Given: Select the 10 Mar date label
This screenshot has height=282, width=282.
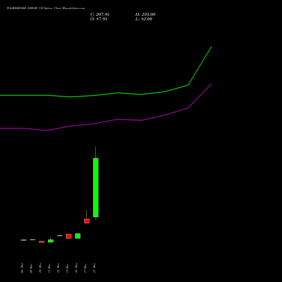Looking at the screenshot, I should (x=40, y=268).
